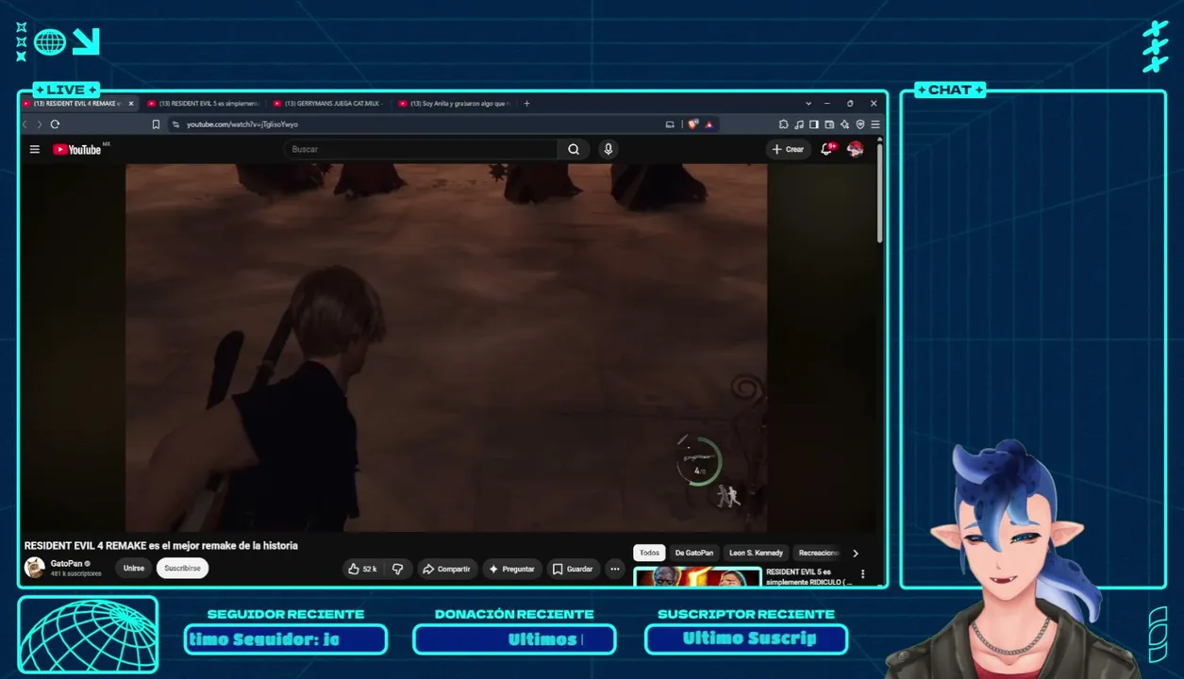The image size is (1184, 679).
Task: Open options menu for recommended RESIDENT EVIL 5 video
Action: (862, 573)
